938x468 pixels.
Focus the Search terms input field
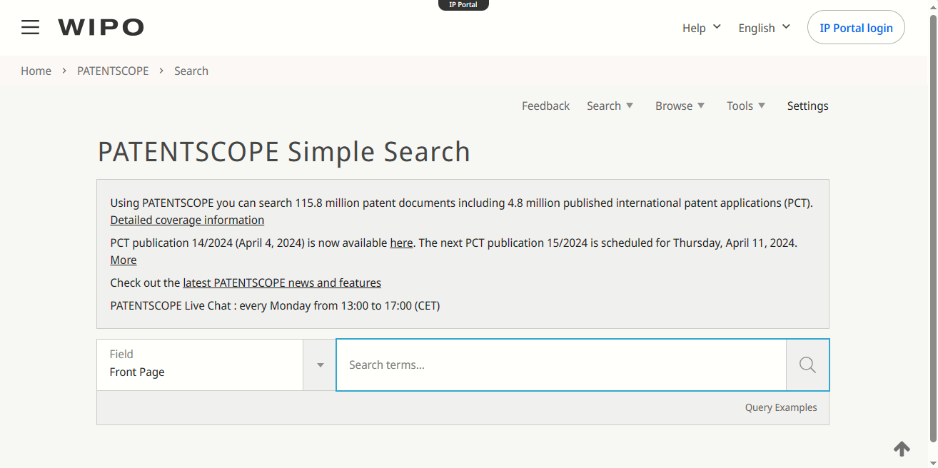[561, 365]
